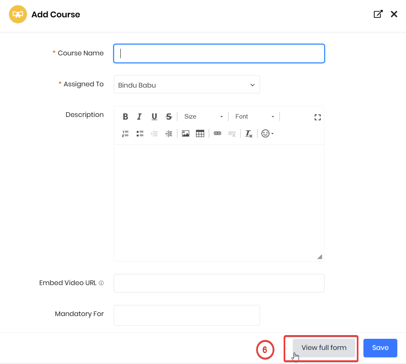Toggle italic text formatting
The height and width of the screenshot is (364, 406).
coord(140,117)
